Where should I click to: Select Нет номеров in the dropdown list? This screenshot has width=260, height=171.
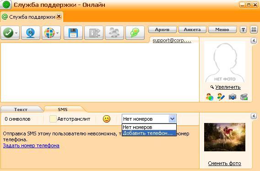149,127
